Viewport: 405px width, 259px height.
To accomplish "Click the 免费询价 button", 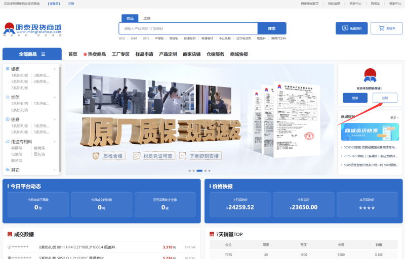I will (351, 28).
